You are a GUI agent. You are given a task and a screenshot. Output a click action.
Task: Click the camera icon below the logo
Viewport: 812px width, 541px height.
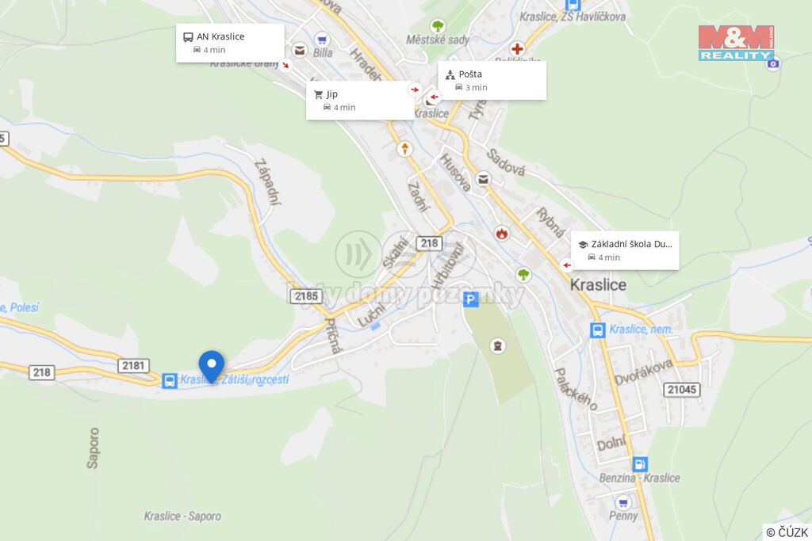point(773,63)
